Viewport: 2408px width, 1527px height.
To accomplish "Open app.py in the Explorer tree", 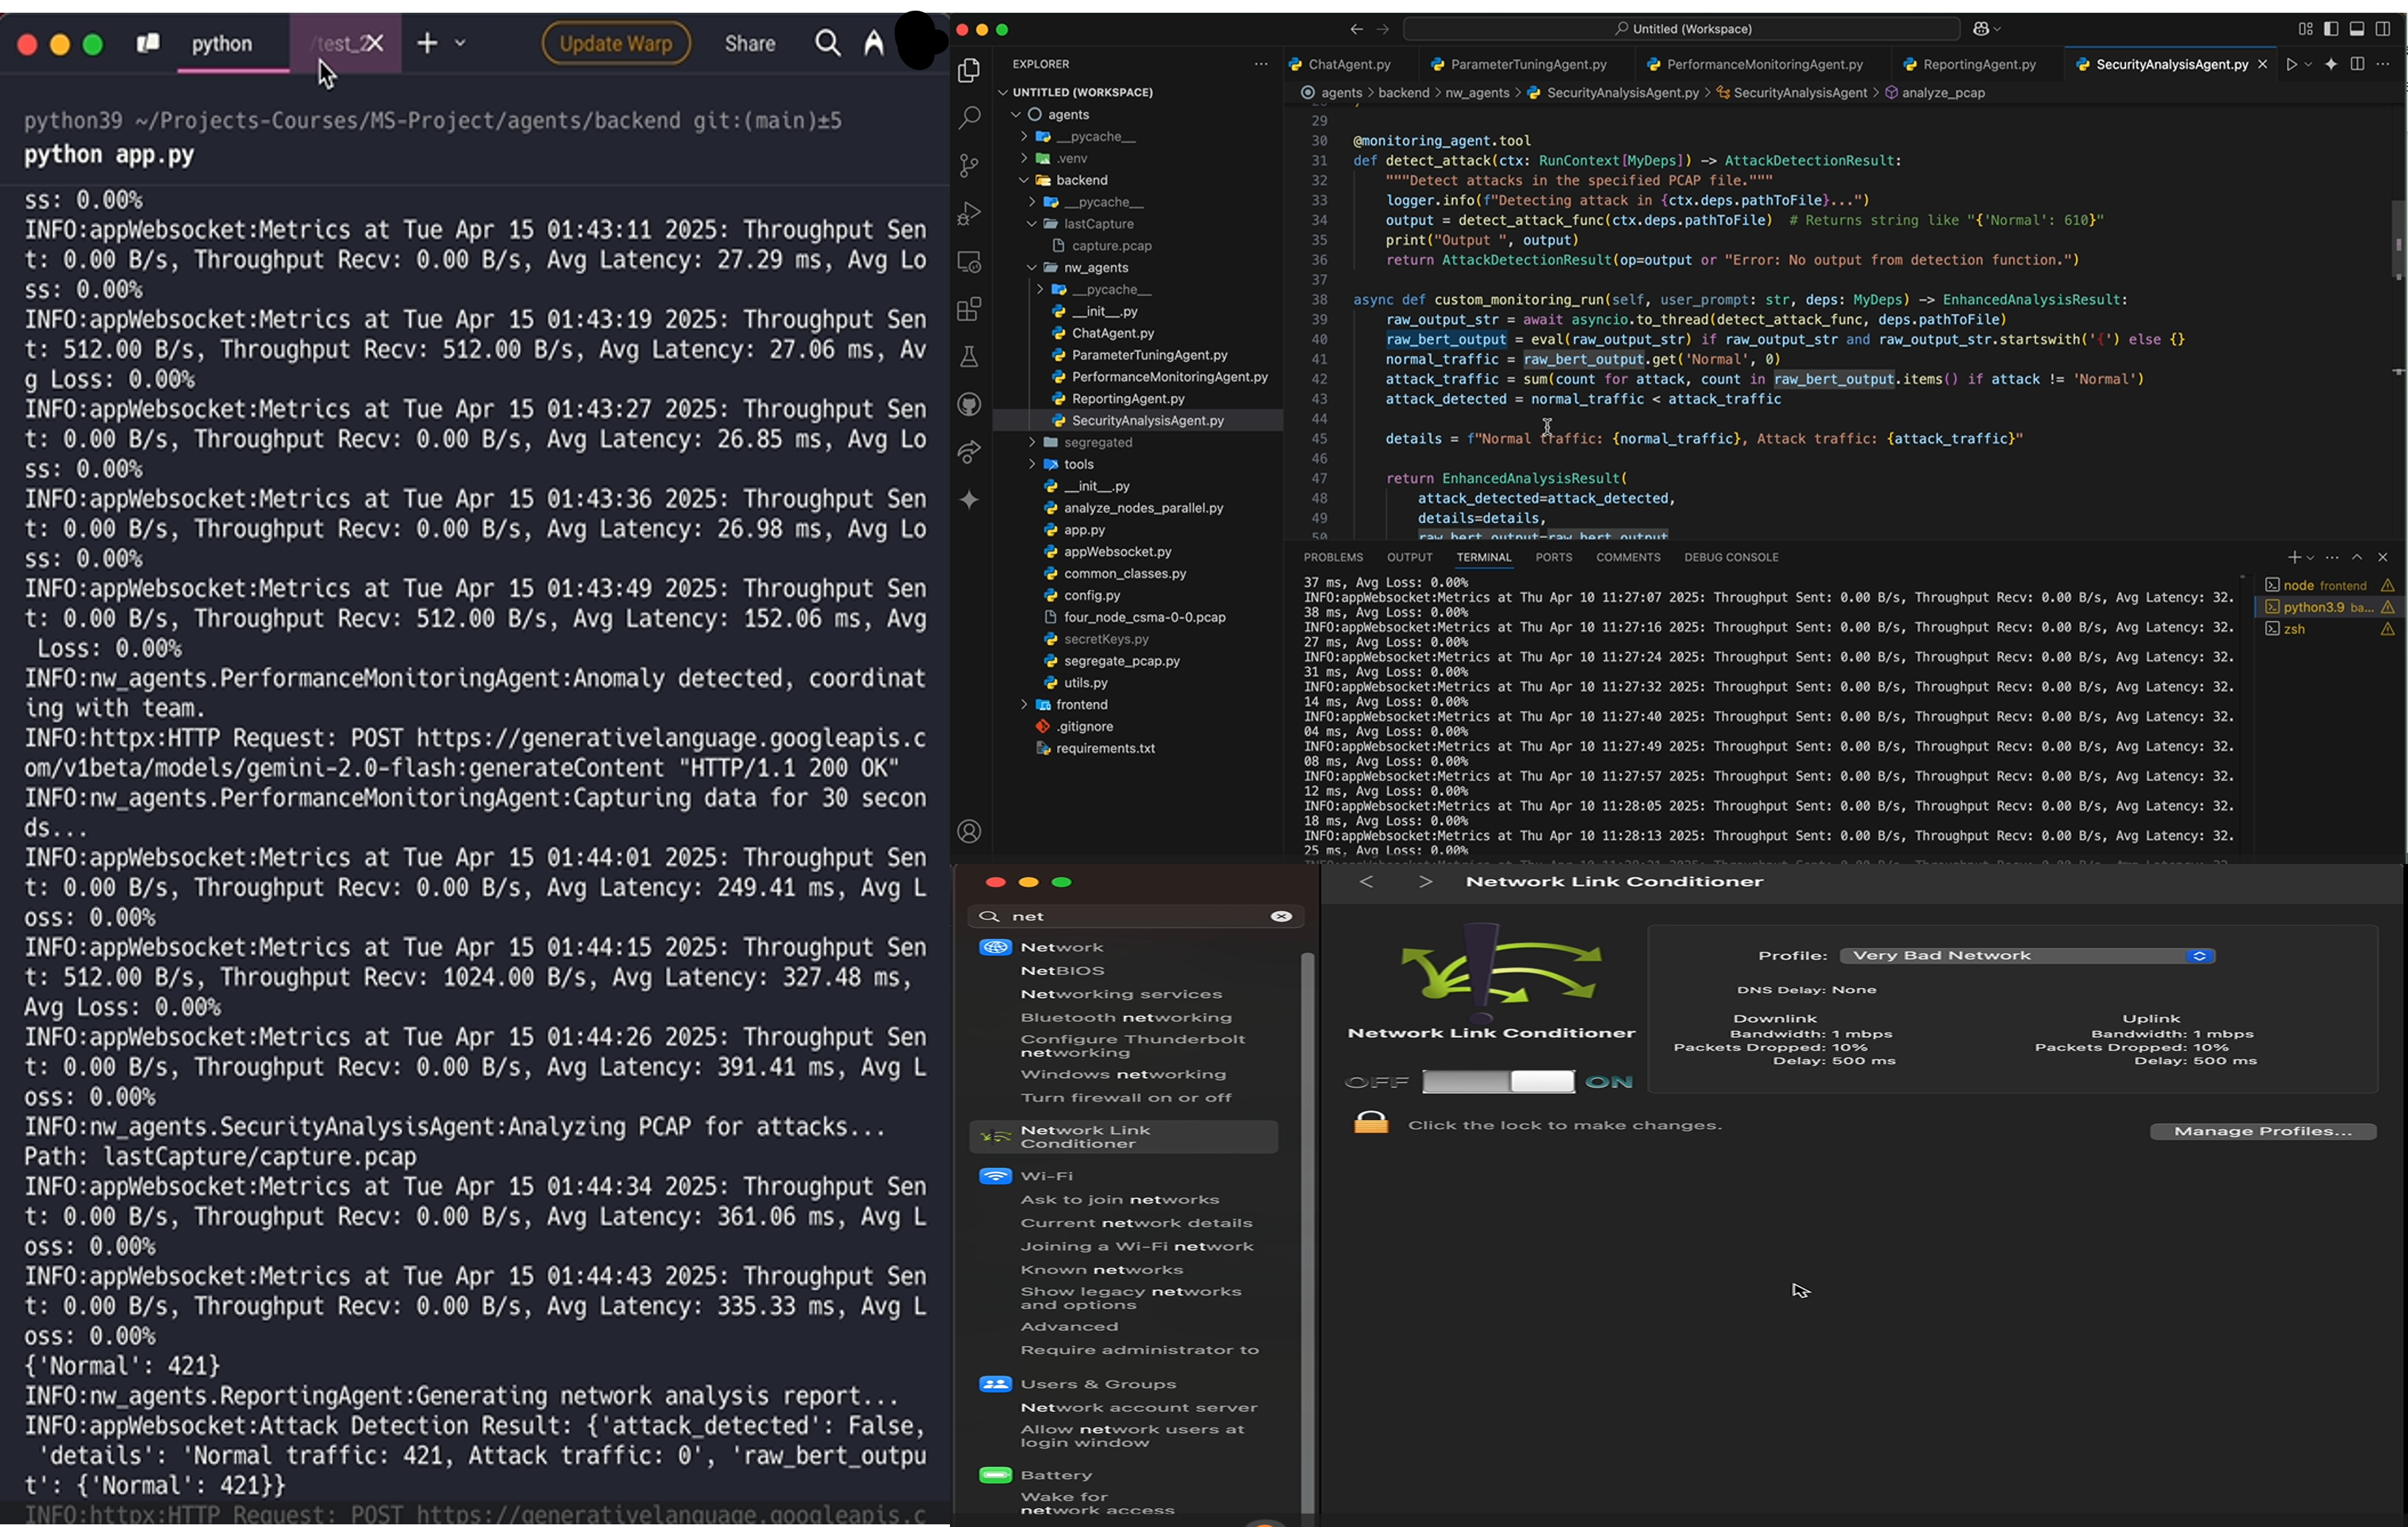I will tap(1084, 530).
